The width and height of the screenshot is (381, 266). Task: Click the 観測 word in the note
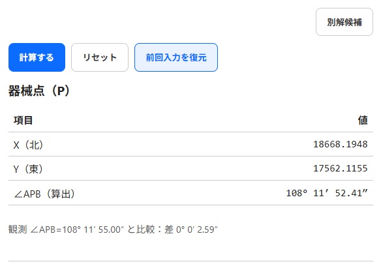pos(18,229)
